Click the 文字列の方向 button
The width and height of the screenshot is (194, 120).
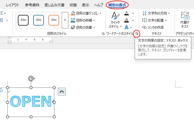click(x=156, y=13)
